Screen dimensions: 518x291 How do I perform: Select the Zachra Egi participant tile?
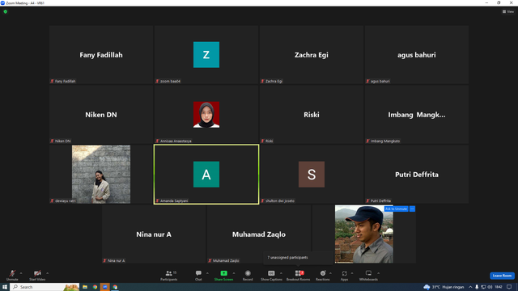pos(311,55)
